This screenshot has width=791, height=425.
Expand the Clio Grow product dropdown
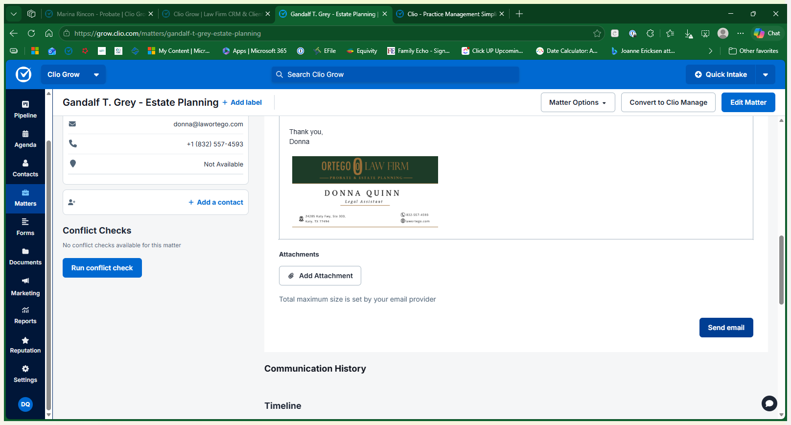click(x=73, y=74)
